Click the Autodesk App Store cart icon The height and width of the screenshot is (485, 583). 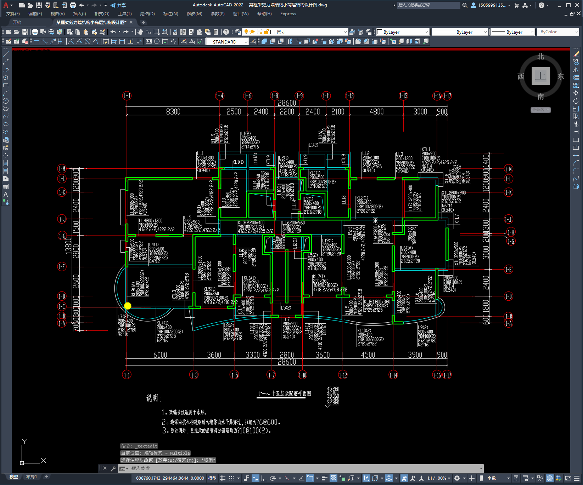pyautogui.click(x=516, y=5)
